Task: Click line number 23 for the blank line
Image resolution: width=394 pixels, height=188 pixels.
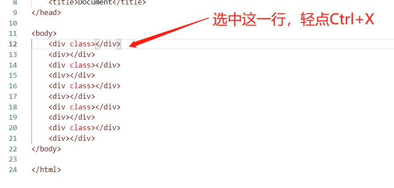Action: pos(13,159)
